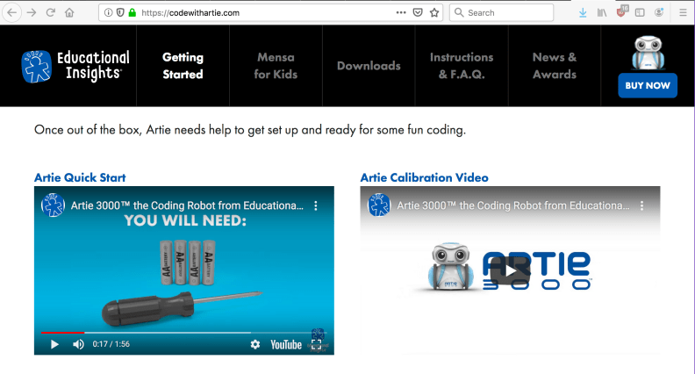The width and height of the screenshot is (695, 374).
Task: Open Calibration video channel avatar
Action: click(379, 205)
